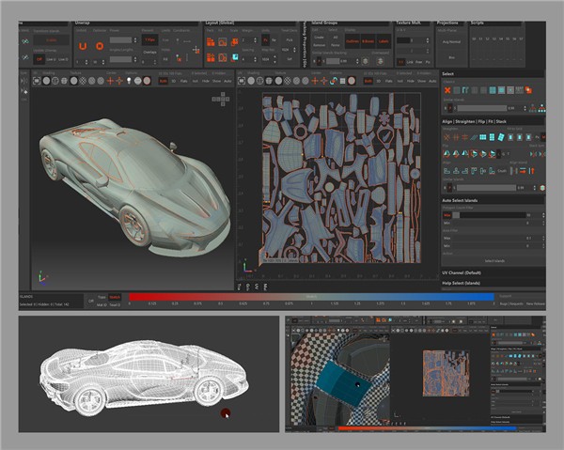The height and width of the screenshot is (450, 564).
Task: Expand the UV Channel (Default) section
Action: point(493,272)
